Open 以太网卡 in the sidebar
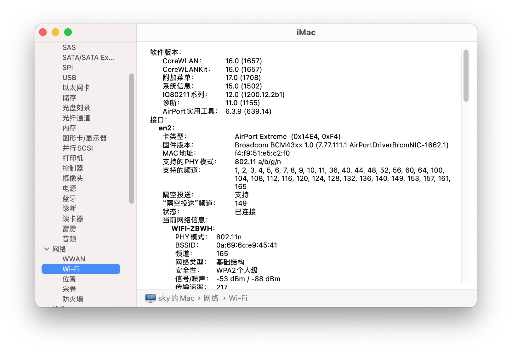The width and height of the screenshot is (512, 354). [76, 88]
